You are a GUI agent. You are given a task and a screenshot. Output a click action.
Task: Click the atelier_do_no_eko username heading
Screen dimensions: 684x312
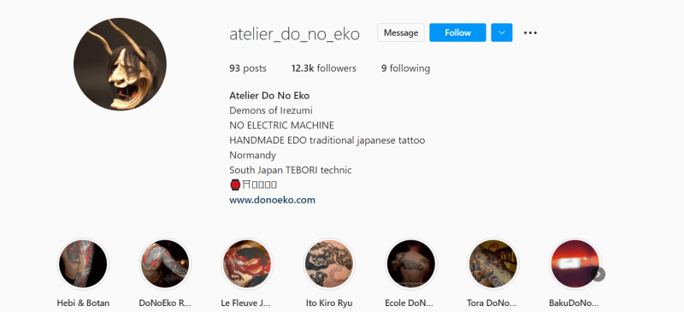coord(294,33)
